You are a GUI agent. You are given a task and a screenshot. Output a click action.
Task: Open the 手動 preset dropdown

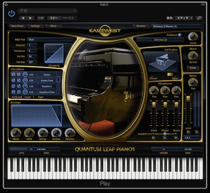click(x=47, y=11)
